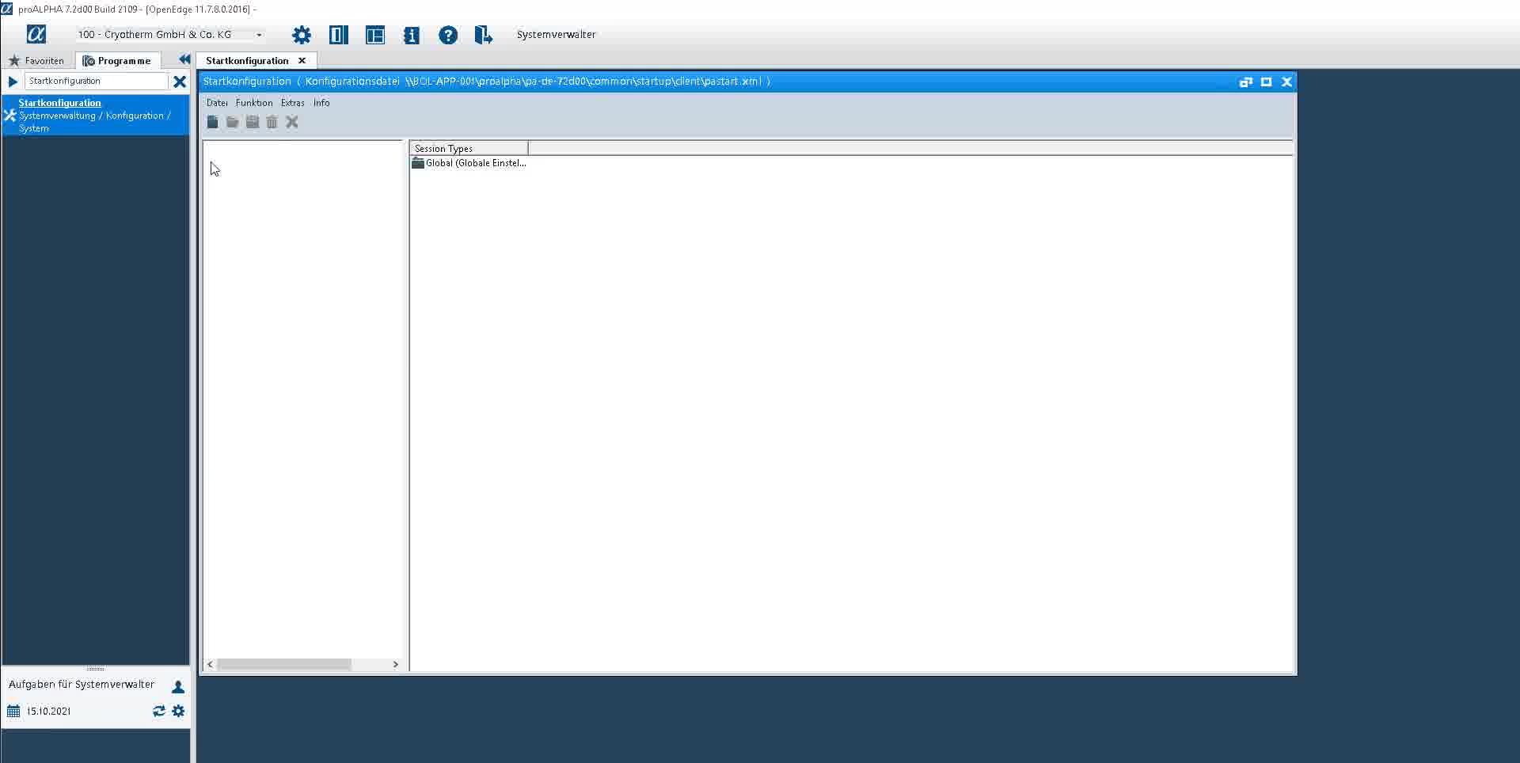The height and width of the screenshot is (763, 1520).
Task: Switch to the Programme tab
Action: click(x=117, y=60)
